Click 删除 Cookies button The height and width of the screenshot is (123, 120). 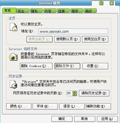(x=36, y=66)
